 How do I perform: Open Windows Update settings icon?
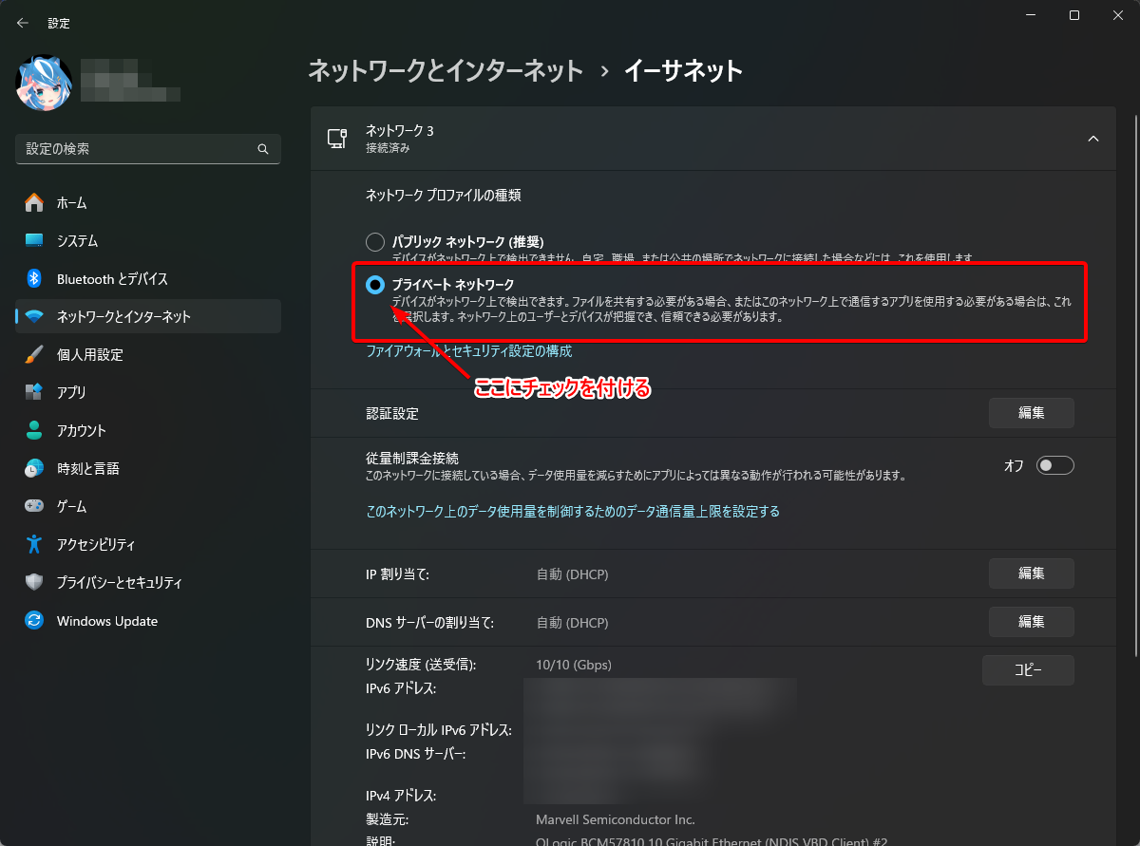[x=36, y=620]
